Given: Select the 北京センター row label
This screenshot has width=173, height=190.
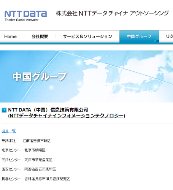Looking at the screenshot, I should (x=11, y=150).
